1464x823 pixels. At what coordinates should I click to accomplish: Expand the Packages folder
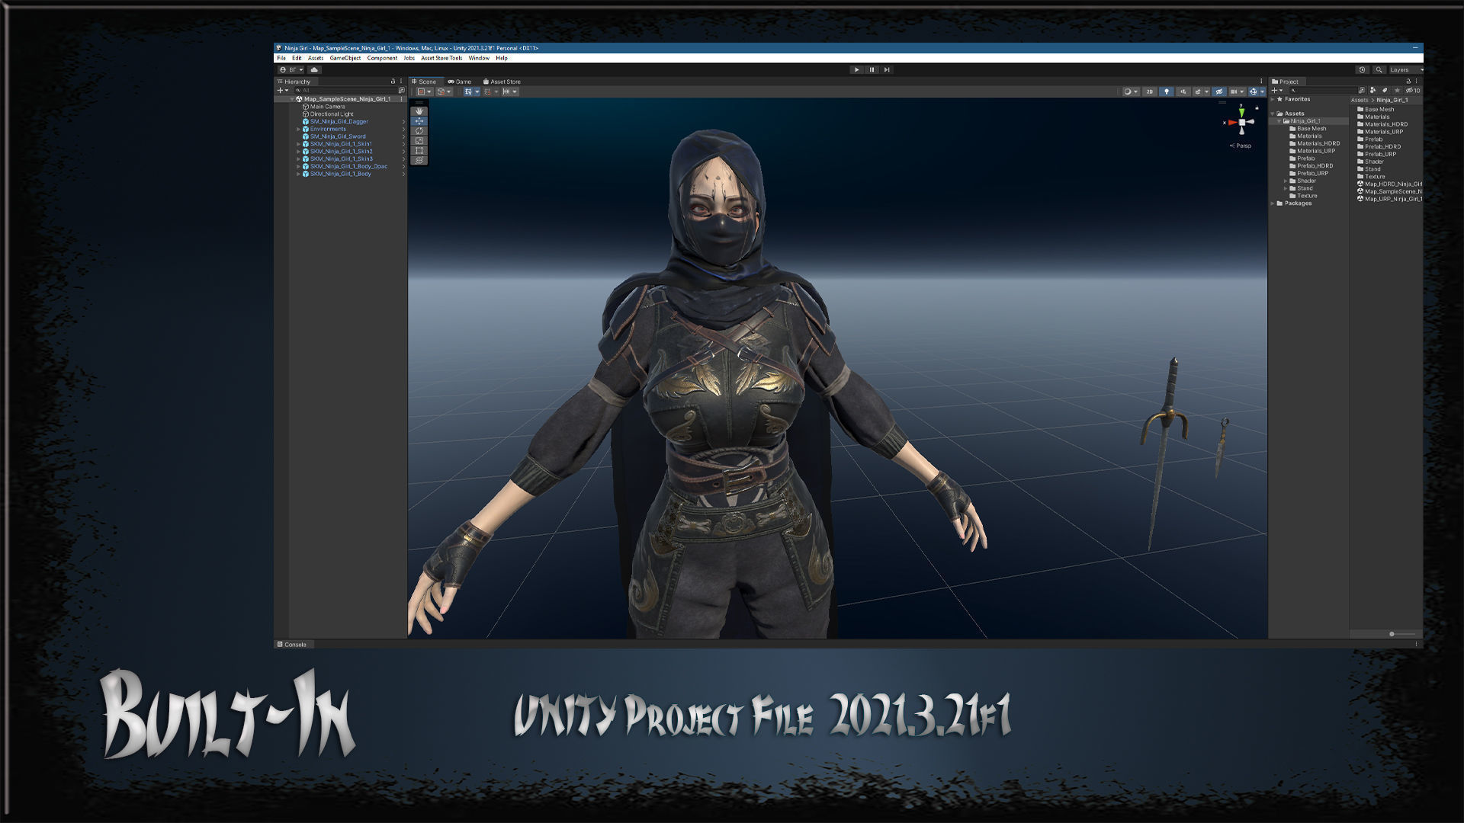click(x=1273, y=203)
